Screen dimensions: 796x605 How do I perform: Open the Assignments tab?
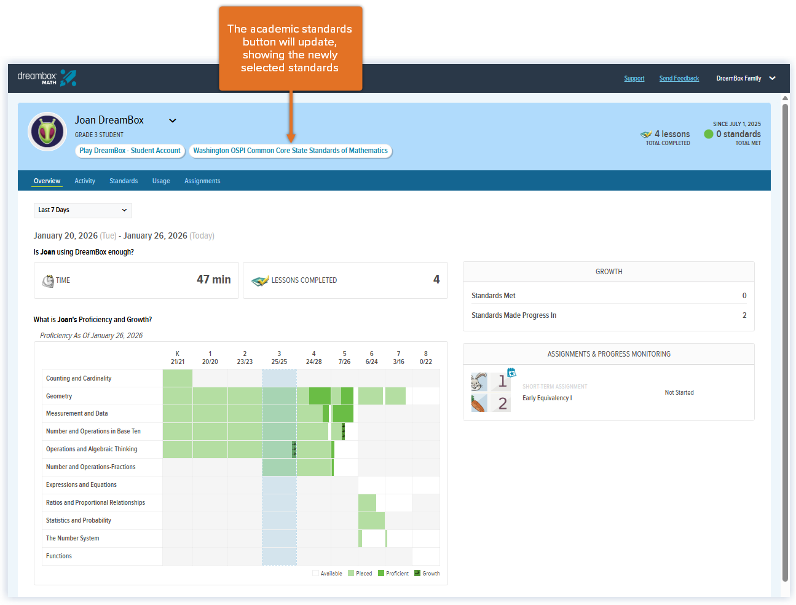(x=202, y=181)
